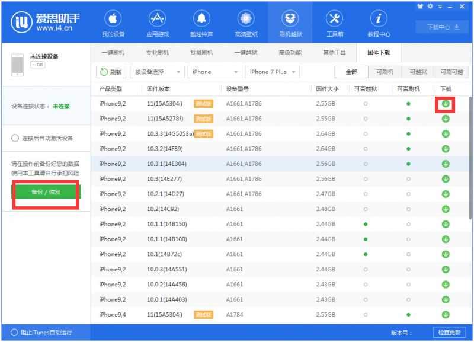Viewport: 474px width, 342px height.
Task: Open the 高清壁纸 wallpapers section
Action: [246, 23]
